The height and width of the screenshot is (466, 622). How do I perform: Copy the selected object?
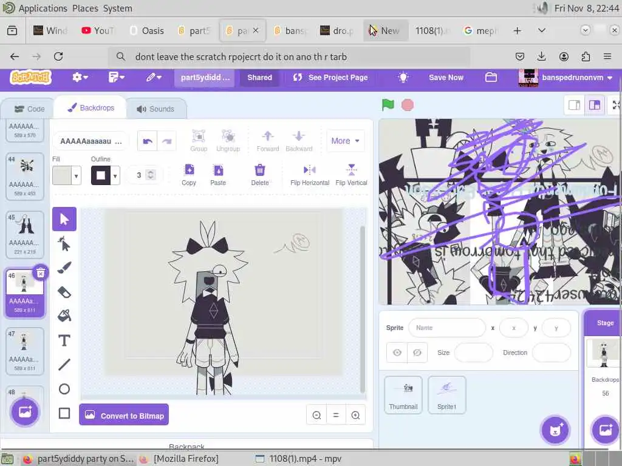tap(190, 174)
